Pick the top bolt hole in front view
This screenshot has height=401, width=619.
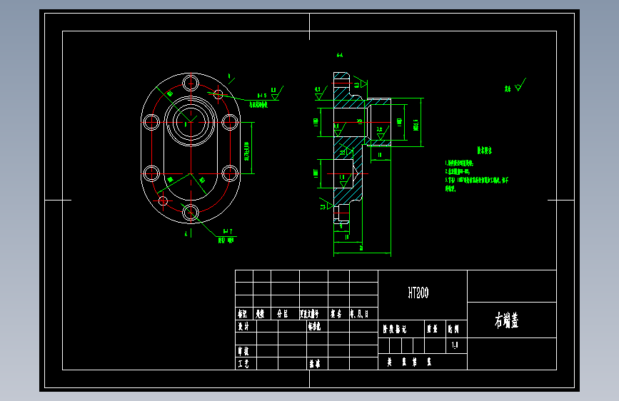191,83
